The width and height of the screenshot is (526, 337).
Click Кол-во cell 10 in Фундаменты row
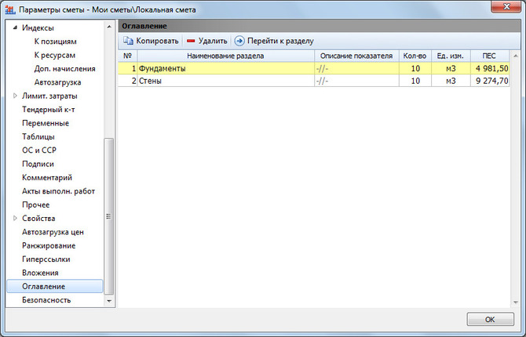(415, 68)
